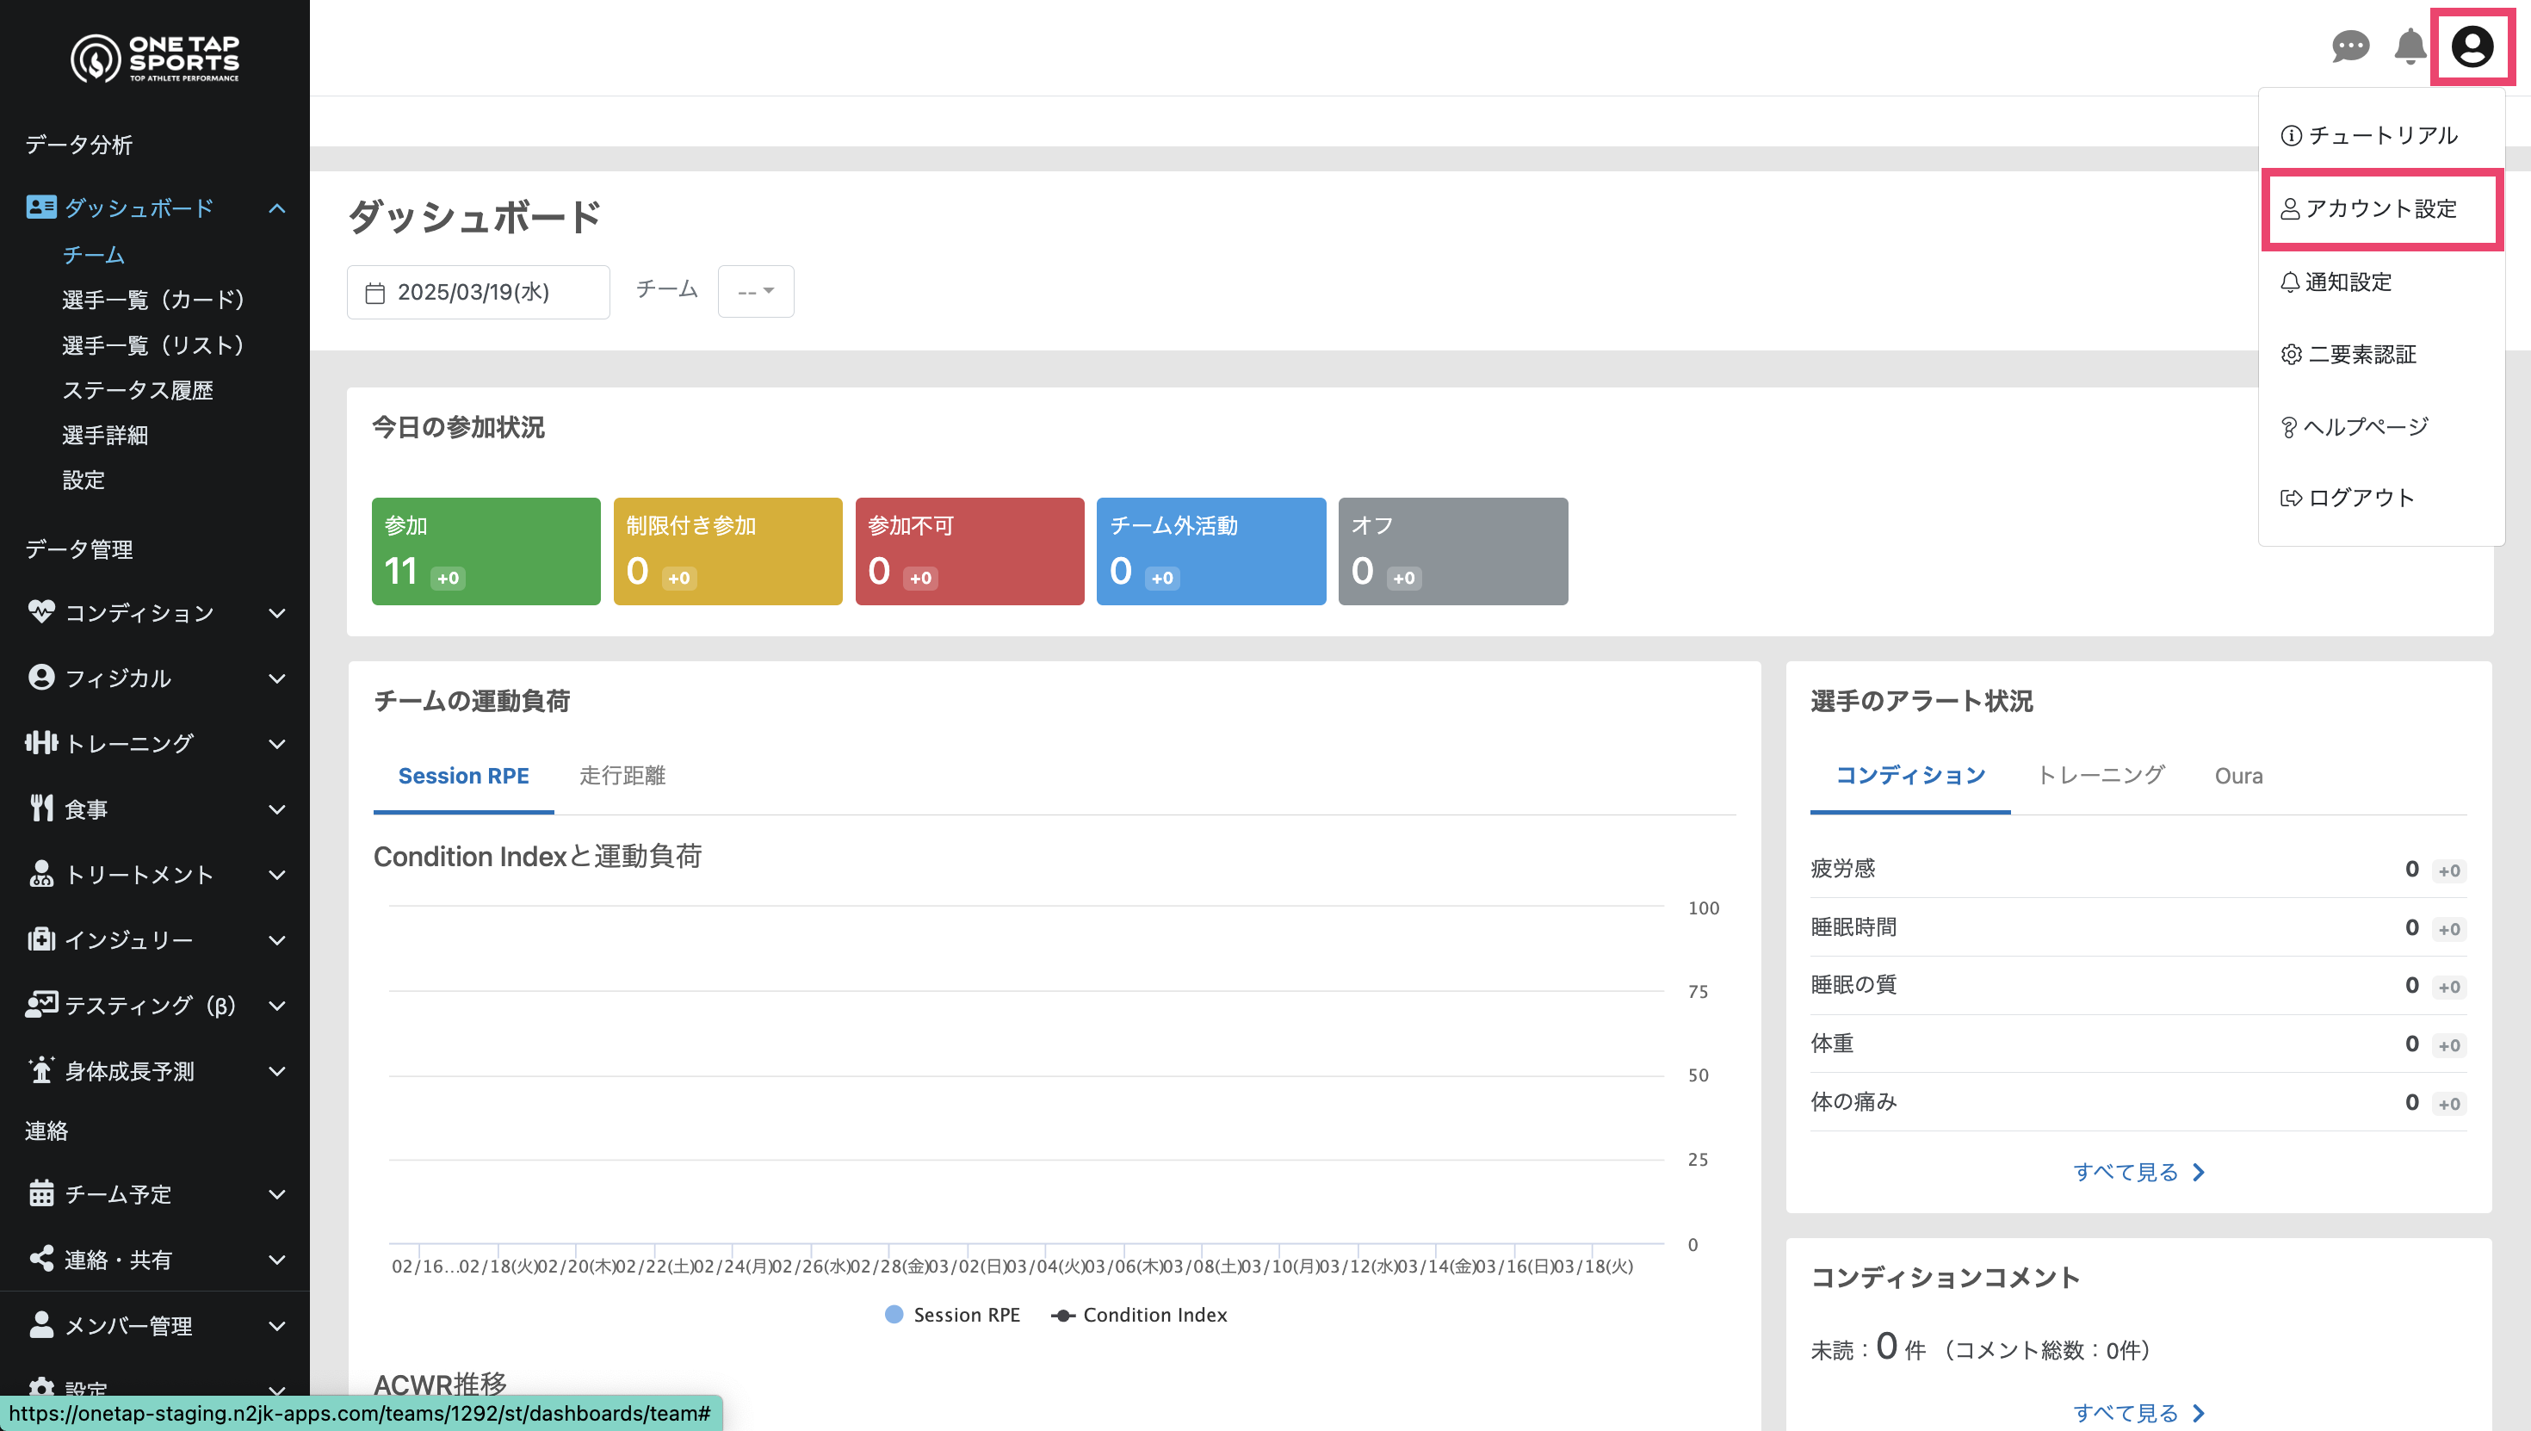Switch to the トレーニング alert tab

click(2101, 777)
